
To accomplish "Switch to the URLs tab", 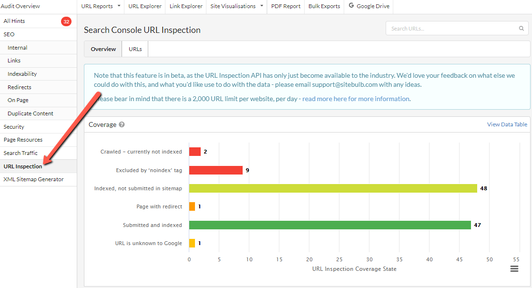I will [x=135, y=49].
